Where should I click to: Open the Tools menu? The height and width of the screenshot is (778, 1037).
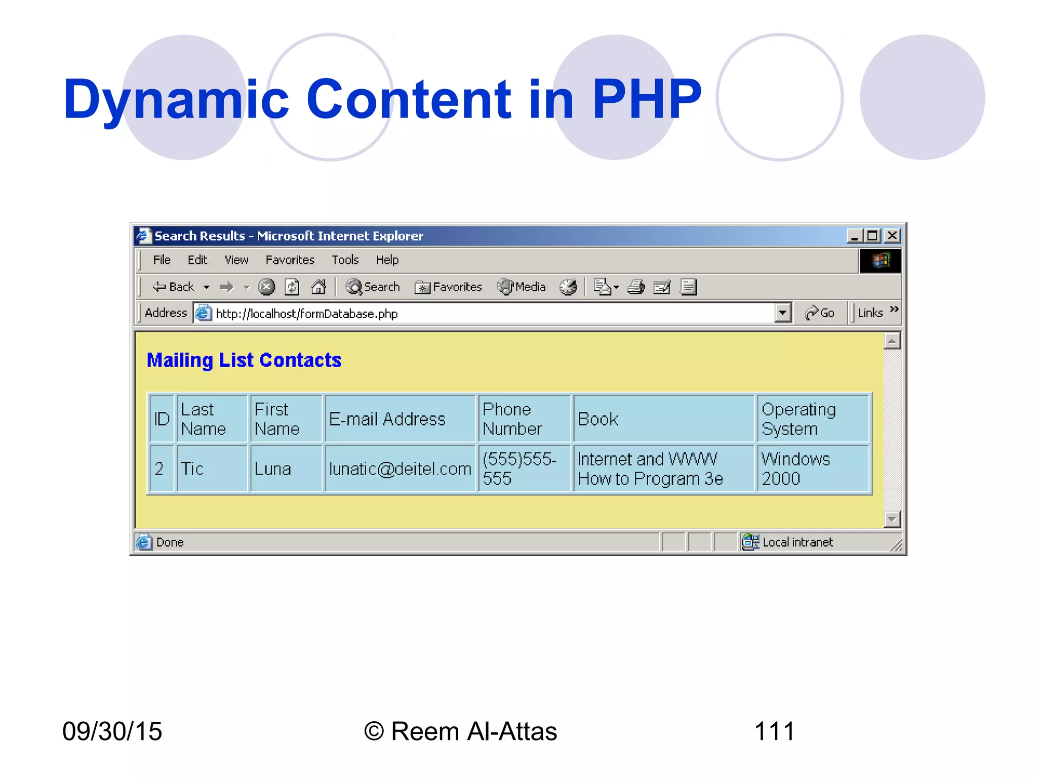pyautogui.click(x=345, y=260)
